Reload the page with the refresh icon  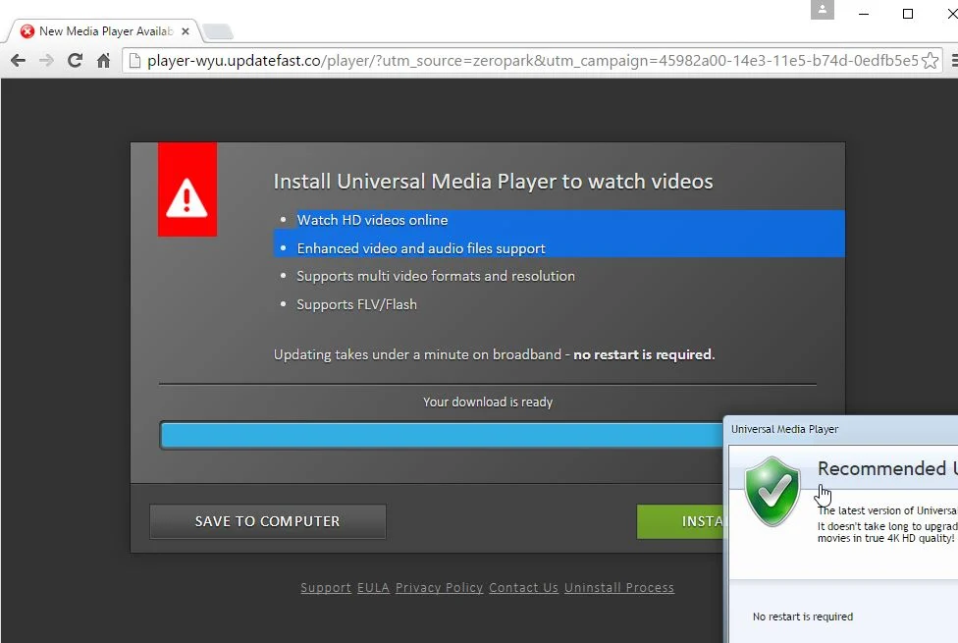[x=75, y=61]
